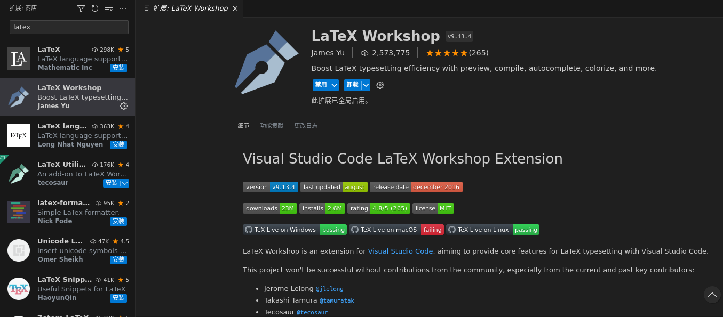Click the TeX Live on macOS failing badge
This screenshot has width=723, height=317.
[396, 230]
